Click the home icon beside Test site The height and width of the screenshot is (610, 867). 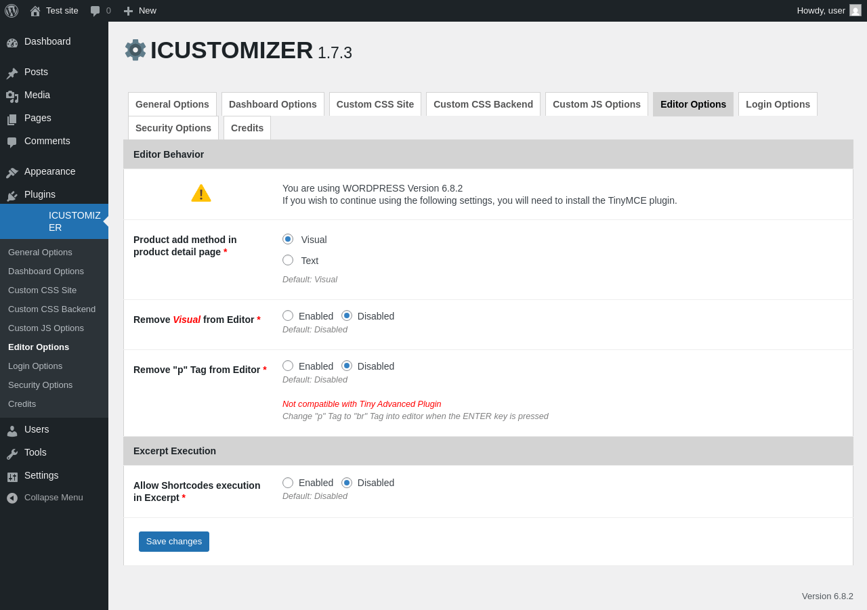[35, 11]
